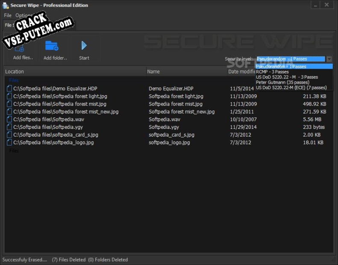This screenshot has height=265, width=338.
Task: Click date 1/25/2011 cell
Action: 242,112
